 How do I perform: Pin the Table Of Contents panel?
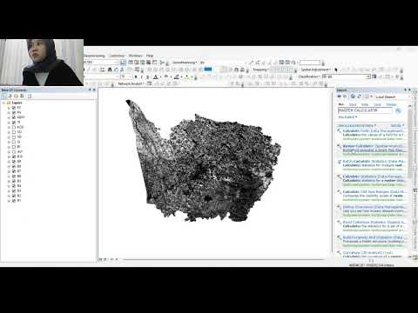click(x=90, y=90)
